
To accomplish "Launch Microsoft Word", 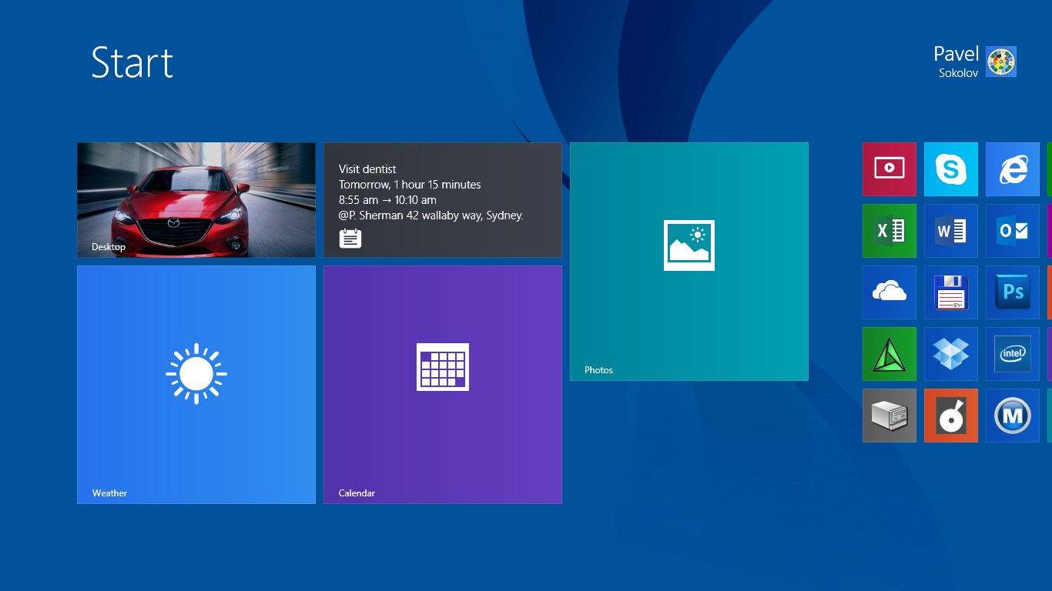I will tap(951, 231).
